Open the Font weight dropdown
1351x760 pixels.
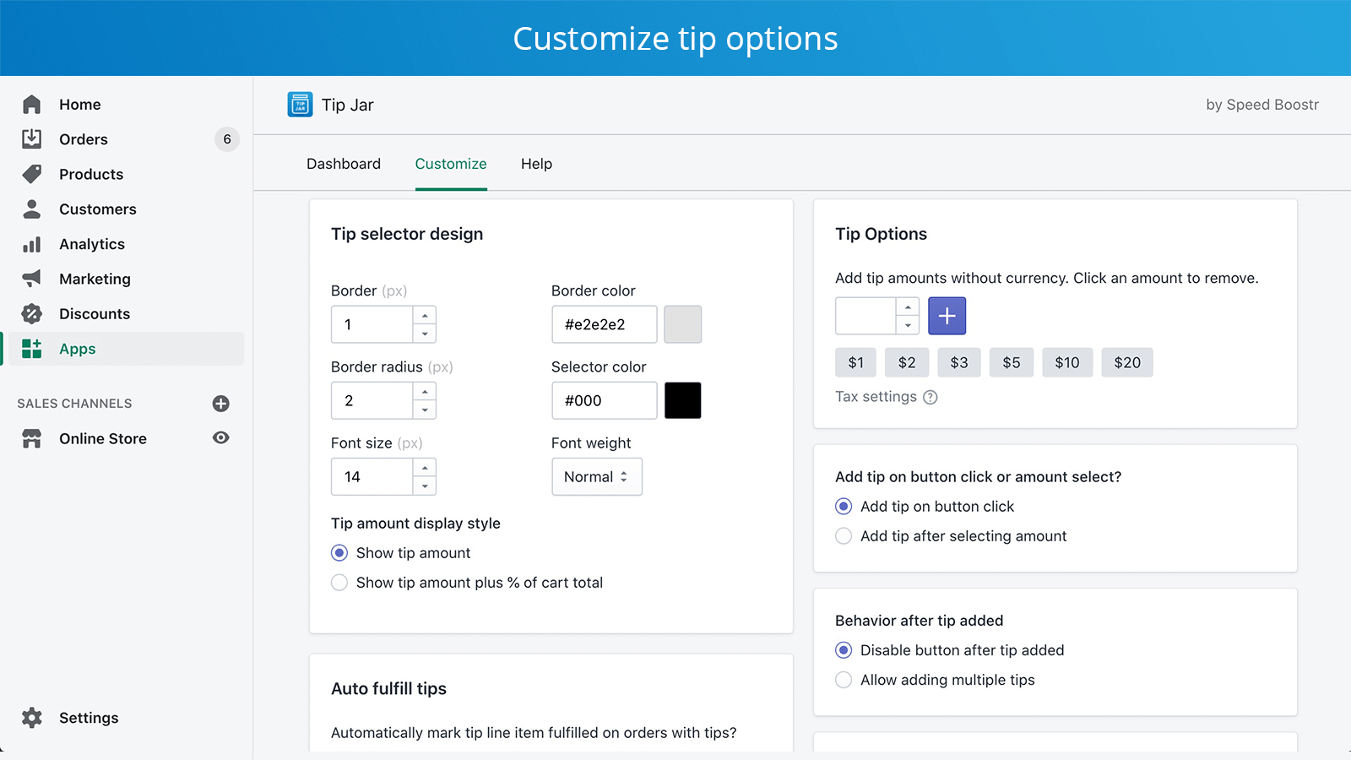point(596,477)
